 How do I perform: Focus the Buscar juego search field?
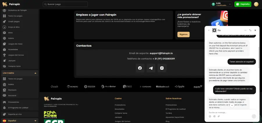coord(65,4)
